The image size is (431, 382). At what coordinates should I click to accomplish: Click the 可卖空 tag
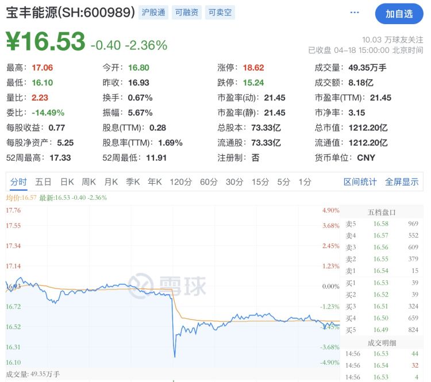pos(220,13)
